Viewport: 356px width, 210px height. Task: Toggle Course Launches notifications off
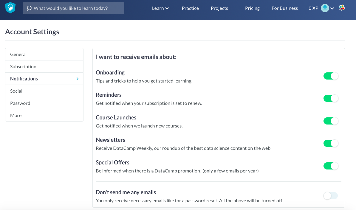point(331,121)
